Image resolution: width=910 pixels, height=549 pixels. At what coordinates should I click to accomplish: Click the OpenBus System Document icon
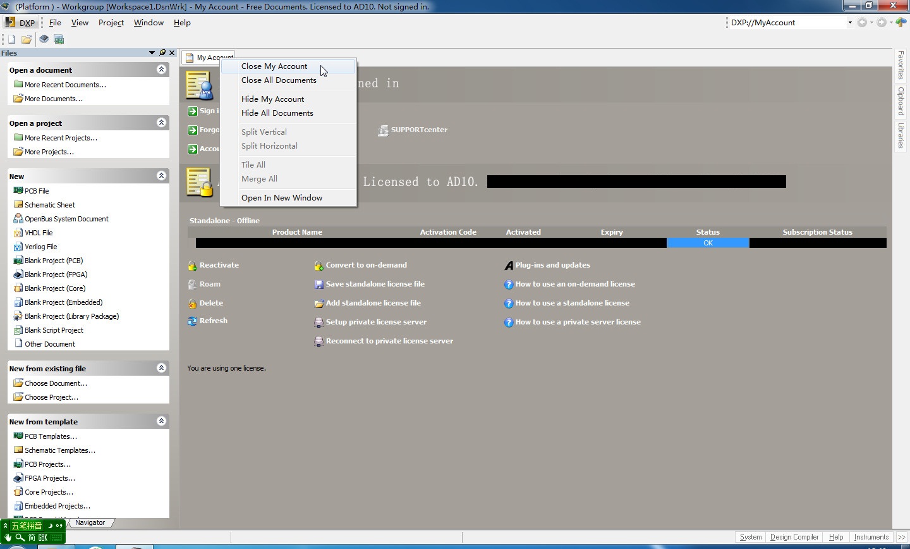(18, 218)
